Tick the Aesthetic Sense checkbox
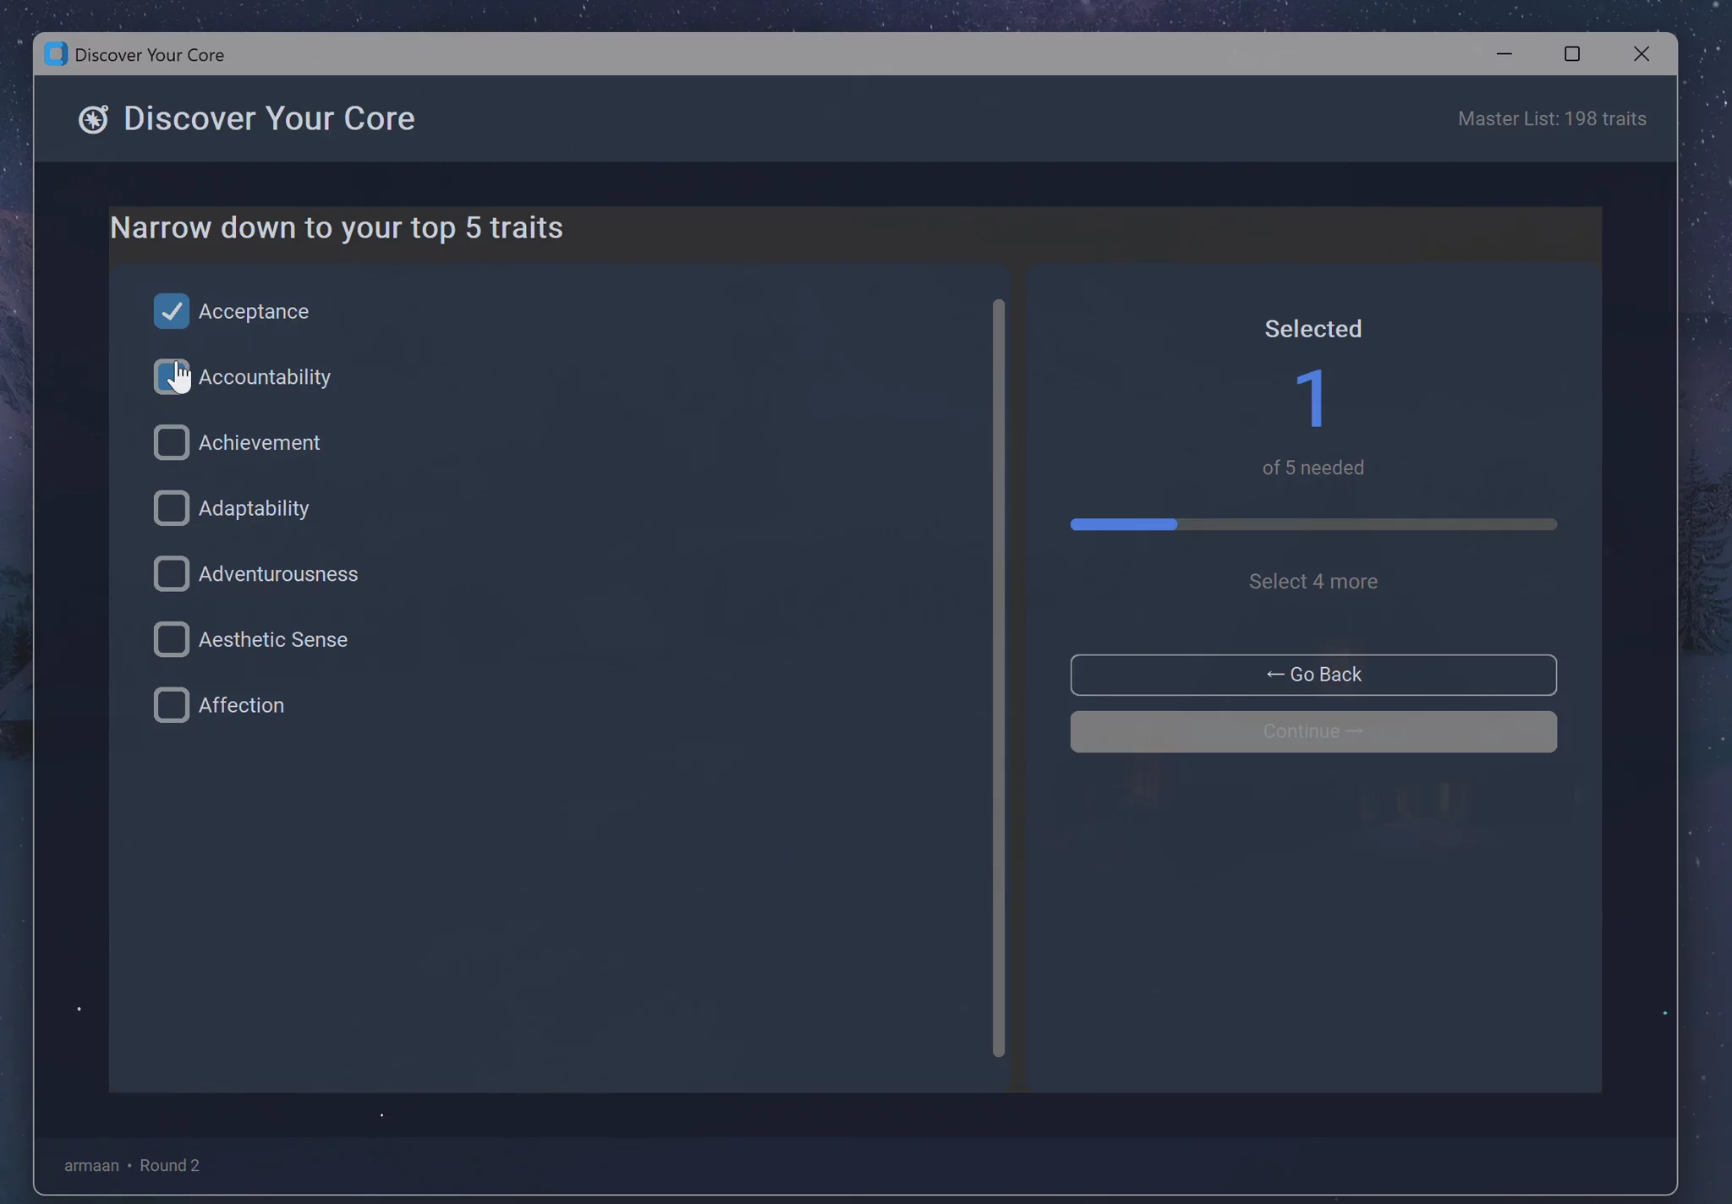1732x1204 pixels. pos(171,639)
